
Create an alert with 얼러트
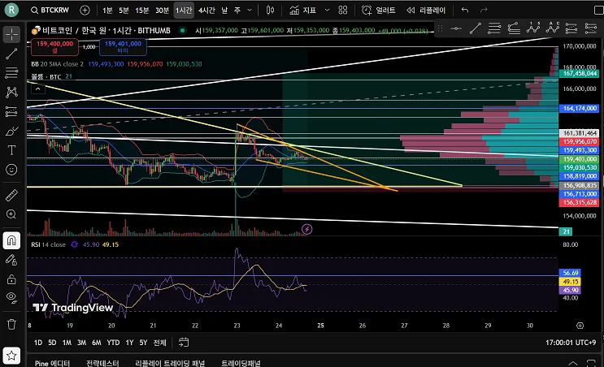point(379,11)
